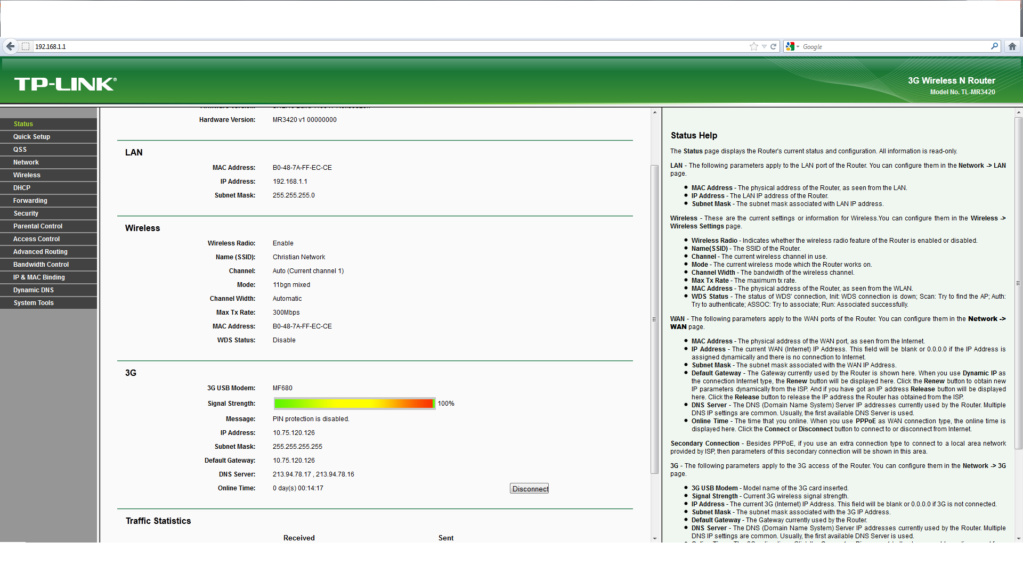Open the Quick Setup menu item

pos(31,137)
